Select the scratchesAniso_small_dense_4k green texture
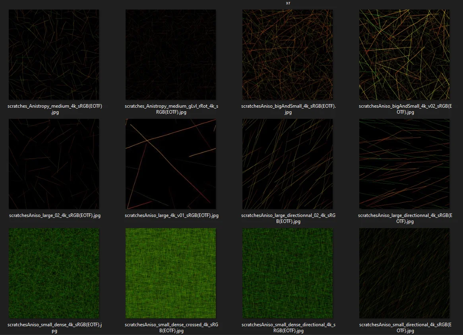Image resolution: width=463 pixels, height=335 pixels. 54,273
